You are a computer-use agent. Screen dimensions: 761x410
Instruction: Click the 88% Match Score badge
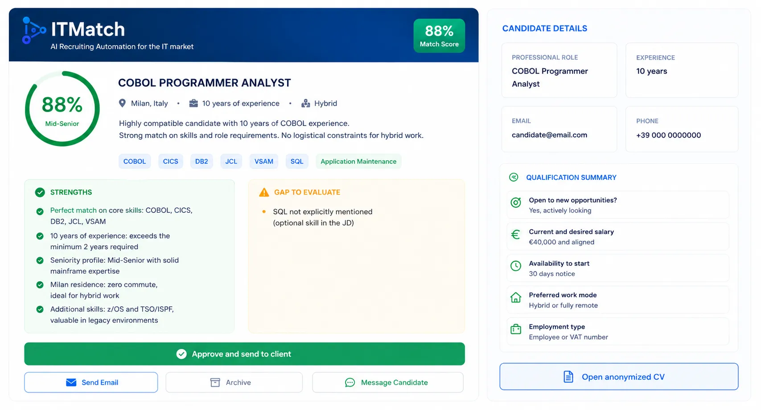(439, 36)
